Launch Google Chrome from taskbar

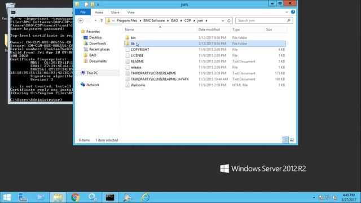tap(75, 197)
